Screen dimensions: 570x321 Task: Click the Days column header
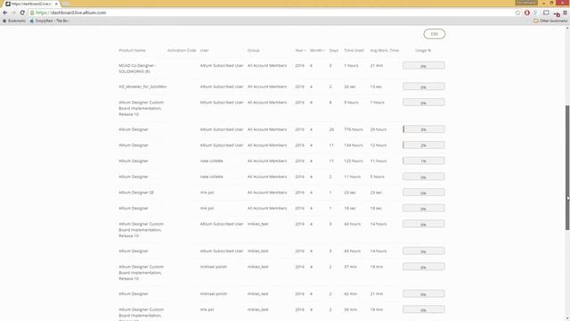(334, 50)
